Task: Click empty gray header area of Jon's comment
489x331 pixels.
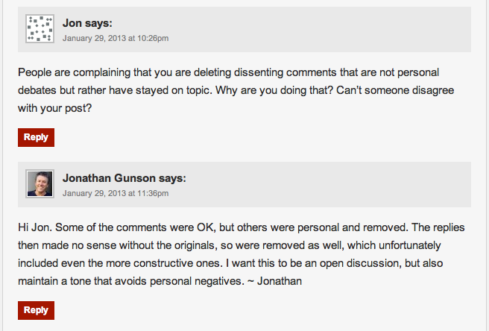Action: [x=335, y=30]
